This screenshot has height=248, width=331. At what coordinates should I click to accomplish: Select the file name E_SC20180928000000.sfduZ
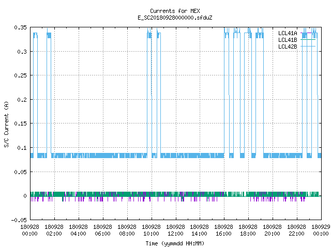click(175, 18)
